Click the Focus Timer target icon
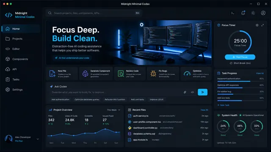Screen dimensions: 271x152 [218, 25]
